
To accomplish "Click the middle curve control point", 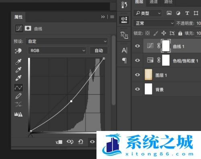I will (71, 101).
